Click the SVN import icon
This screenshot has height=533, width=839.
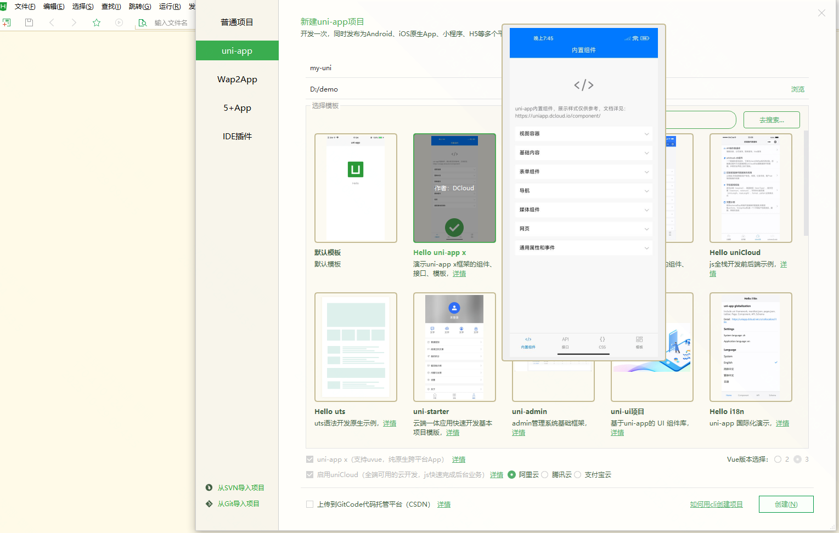click(209, 487)
